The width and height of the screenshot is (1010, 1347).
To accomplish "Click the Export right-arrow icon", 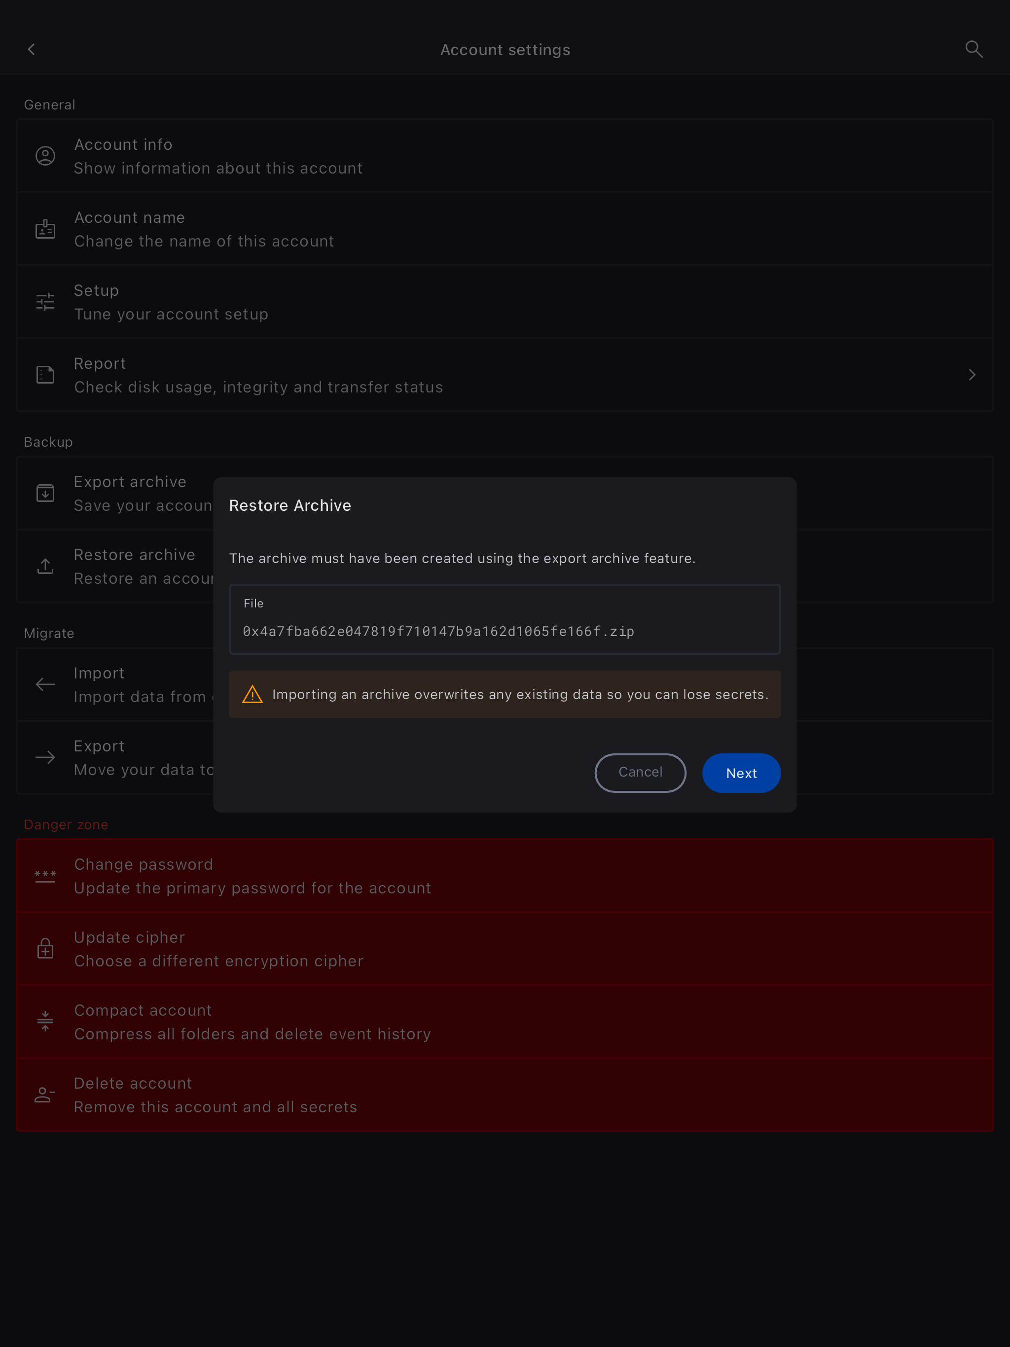I will click(x=45, y=757).
